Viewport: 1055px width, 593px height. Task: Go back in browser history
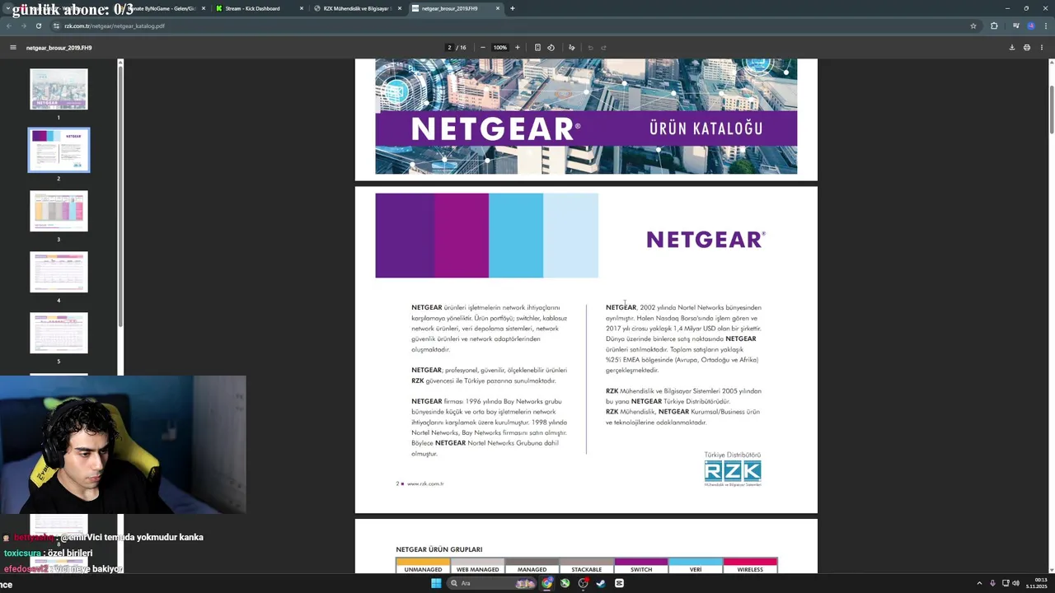tap(9, 26)
